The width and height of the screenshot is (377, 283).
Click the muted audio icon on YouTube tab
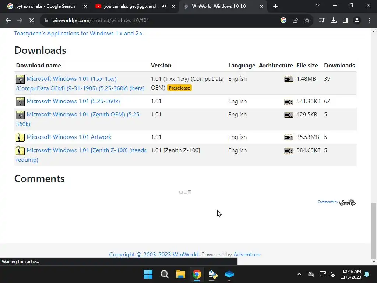click(164, 6)
